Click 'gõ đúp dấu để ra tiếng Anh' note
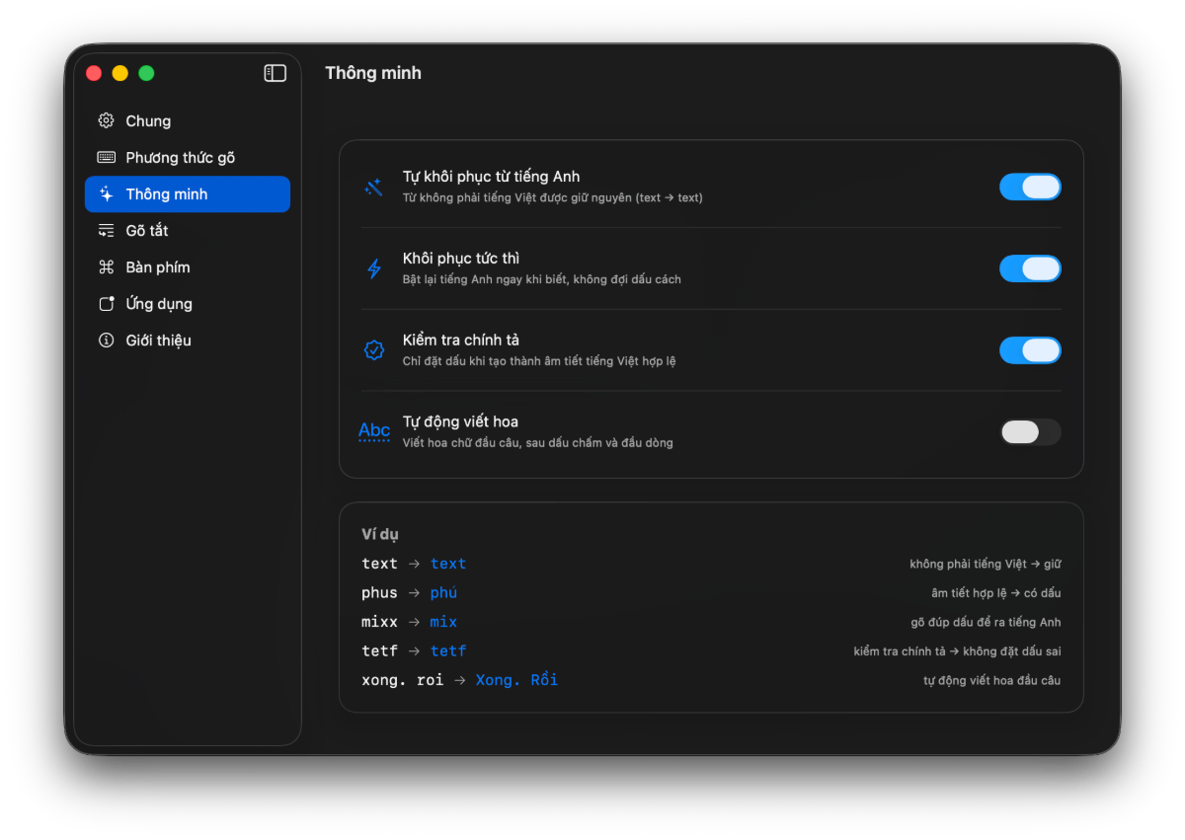 [986, 622]
